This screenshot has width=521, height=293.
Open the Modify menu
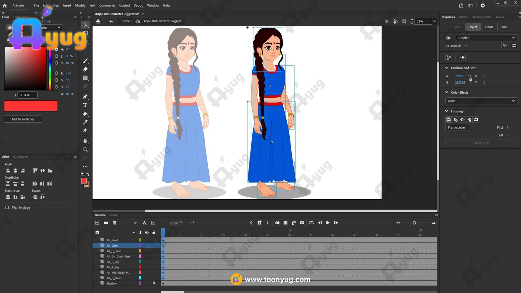click(x=80, y=5)
